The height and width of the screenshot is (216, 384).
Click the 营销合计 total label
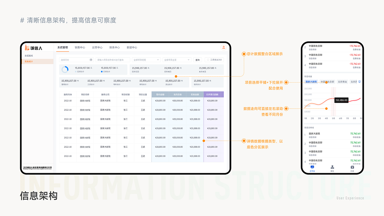pos(64,85)
